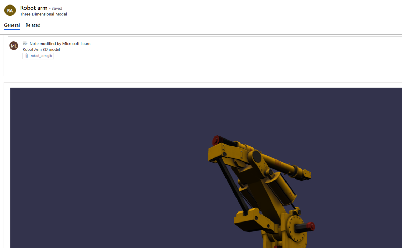
Task: Click the note icon beside Note modified
Action: click(25, 43)
